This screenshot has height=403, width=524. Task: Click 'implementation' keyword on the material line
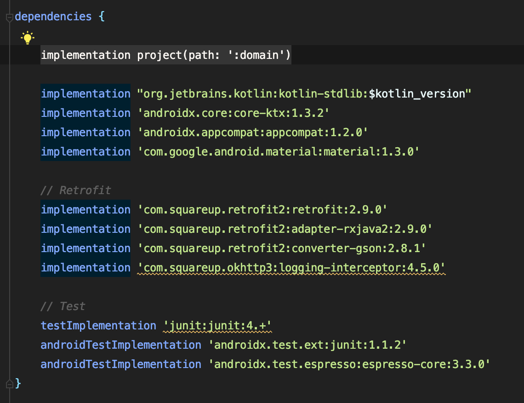(x=85, y=152)
